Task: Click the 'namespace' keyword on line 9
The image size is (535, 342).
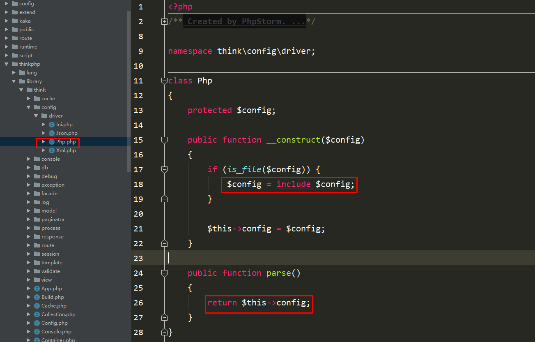Action: tap(190, 51)
